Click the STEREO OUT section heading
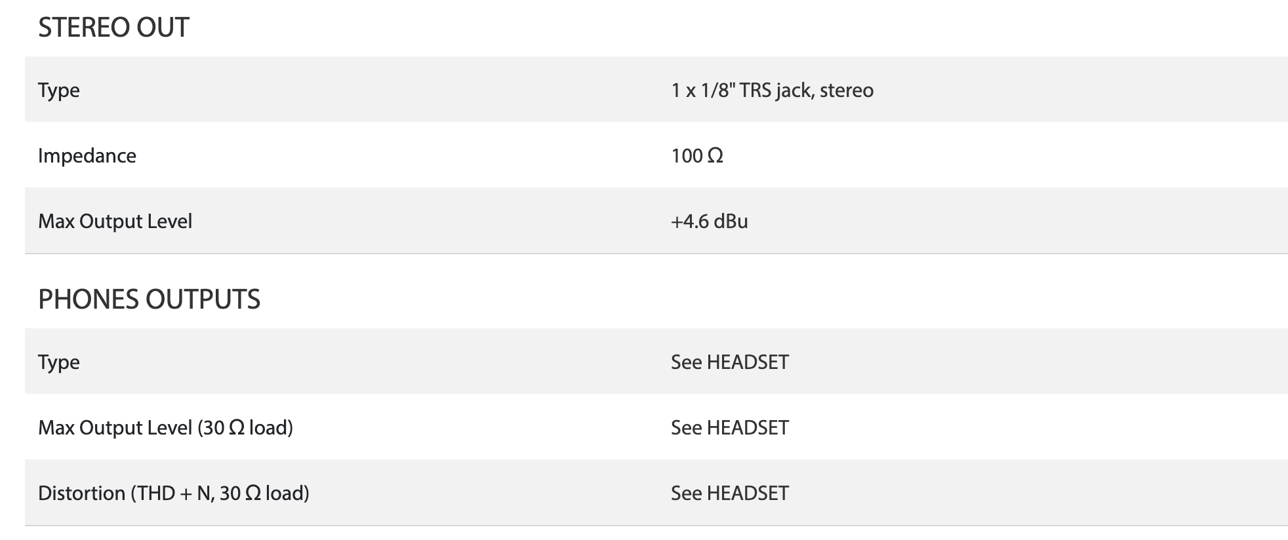 (x=113, y=28)
